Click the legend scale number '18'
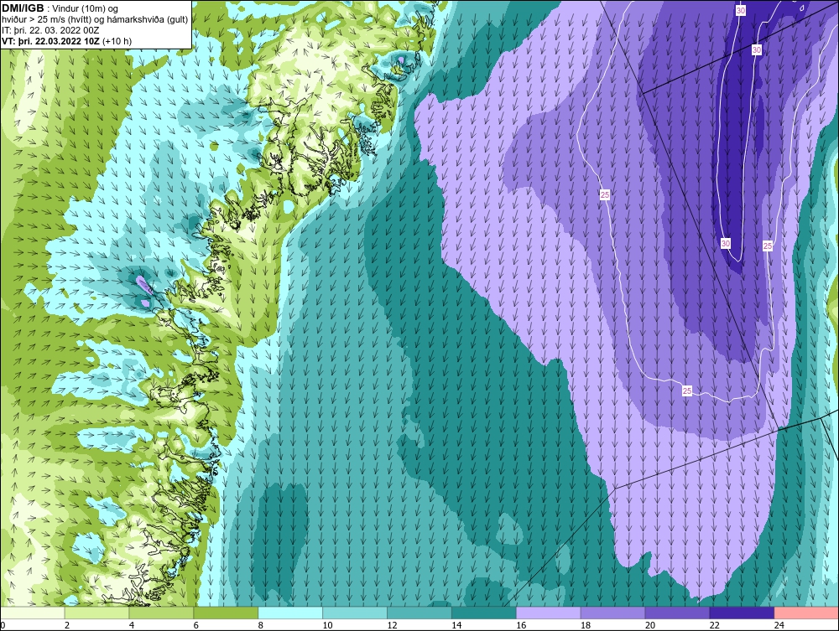 tap(586, 625)
